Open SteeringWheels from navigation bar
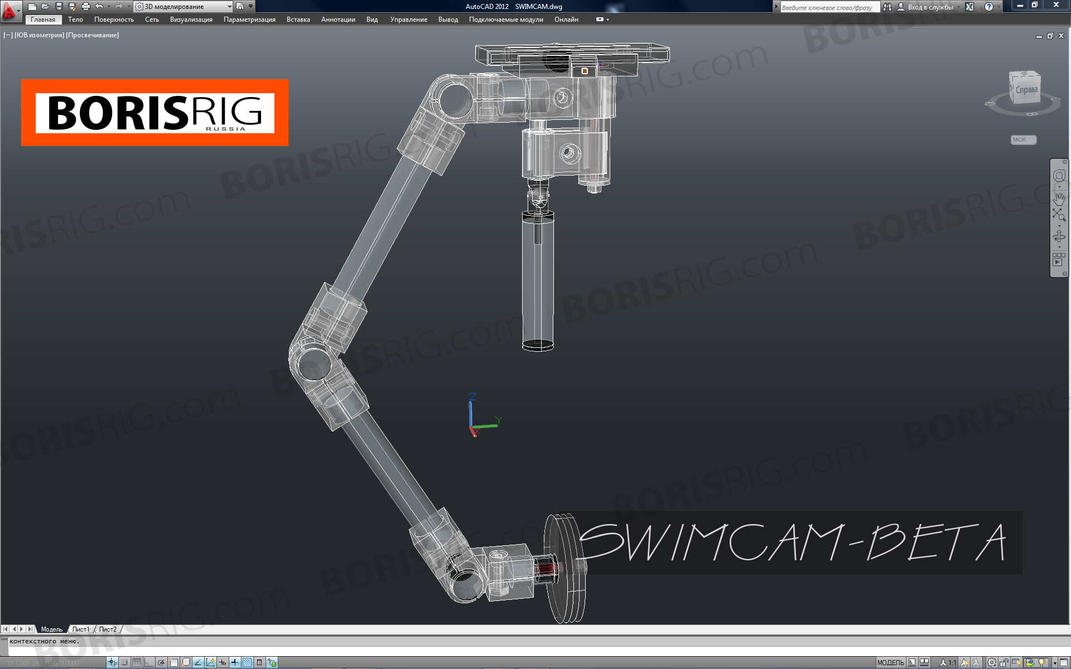This screenshot has height=669, width=1071. click(x=1059, y=176)
